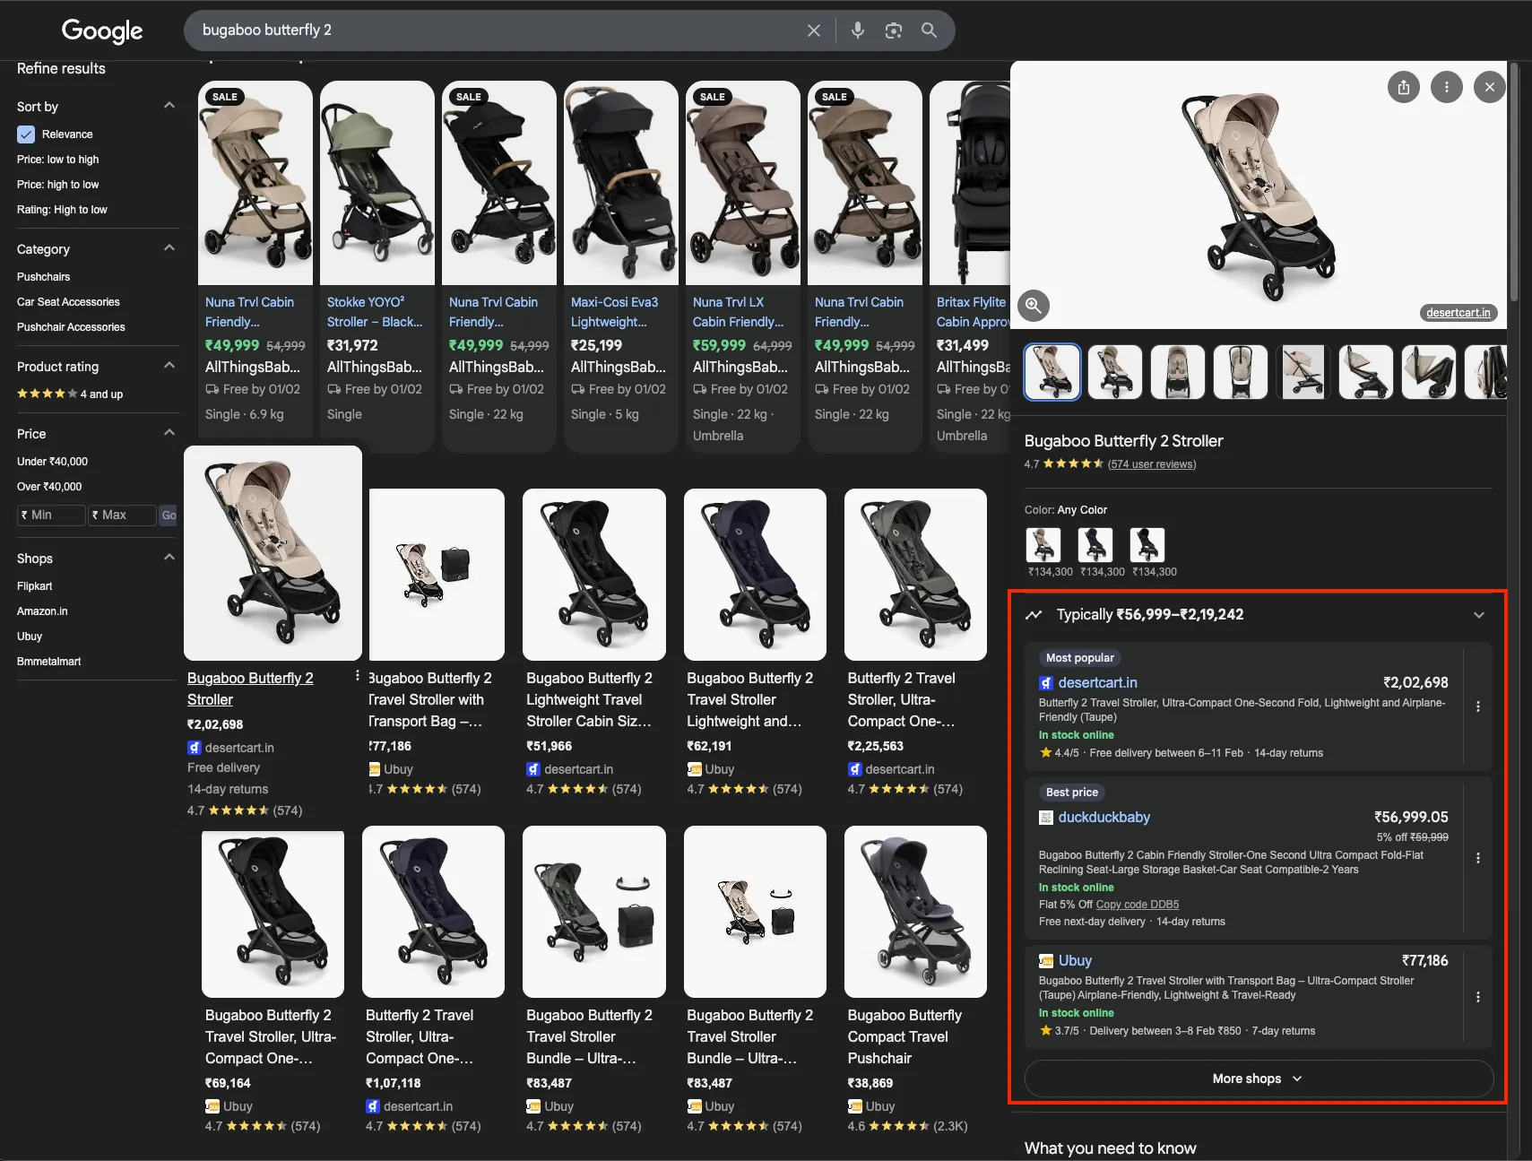This screenshot has width=1532, height=1161.
Task: Toggle the Relevance sort checkbox
Action: pos(26,134)
